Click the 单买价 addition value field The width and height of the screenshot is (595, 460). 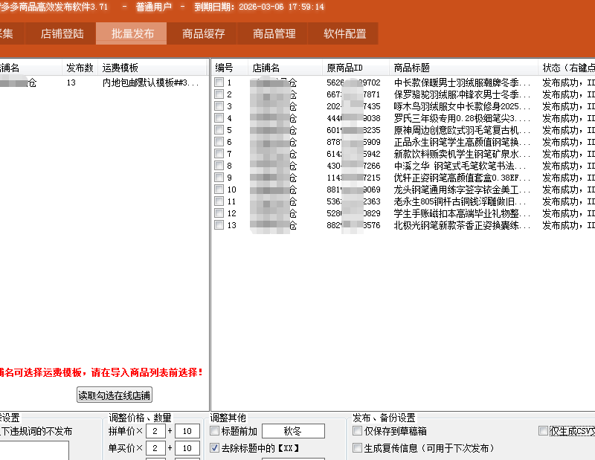click(187, 448)
